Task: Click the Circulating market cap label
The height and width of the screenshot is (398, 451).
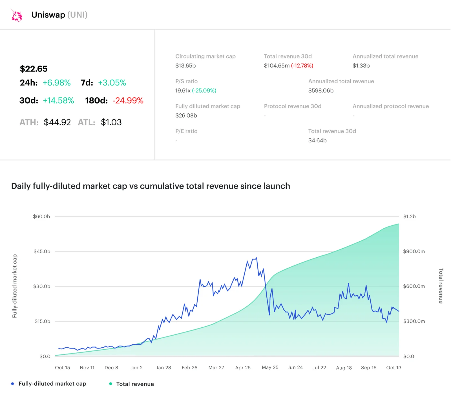Action: [205, 56]
